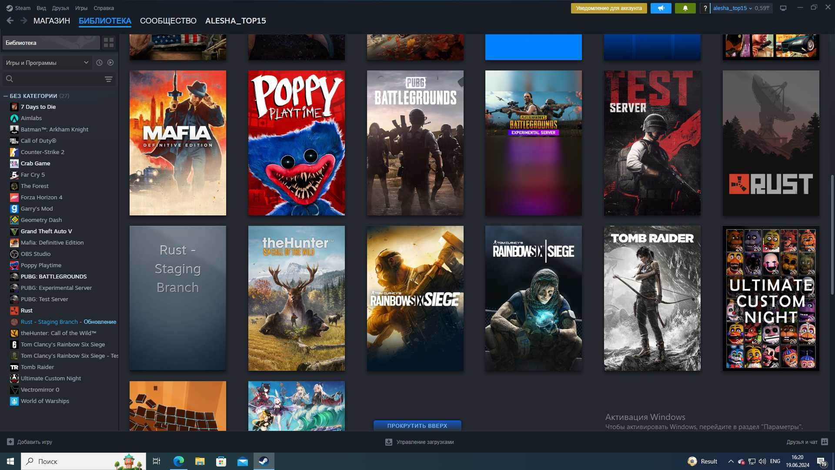This screenshot has width=835, height=470.
Task: Open Steam from the Windows taskbar
Action: tap(264, 461)
